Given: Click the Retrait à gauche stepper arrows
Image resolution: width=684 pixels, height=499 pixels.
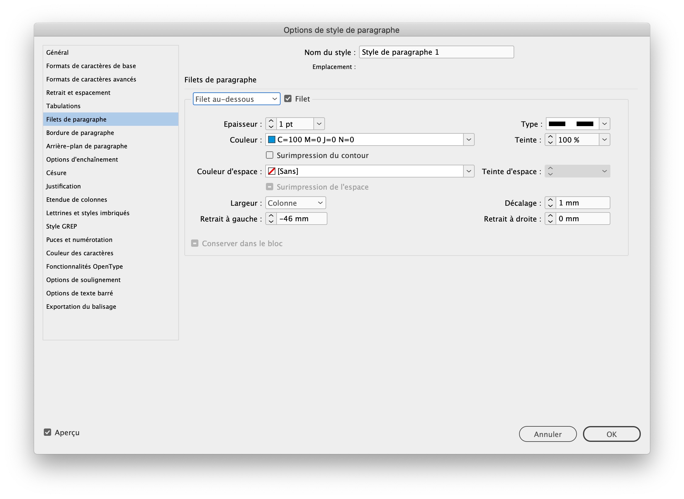Looking at the screenshot, I should 271,219.
